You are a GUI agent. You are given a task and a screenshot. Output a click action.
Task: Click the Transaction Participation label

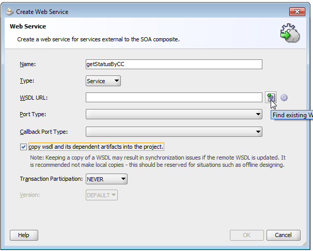coord(51,179)
